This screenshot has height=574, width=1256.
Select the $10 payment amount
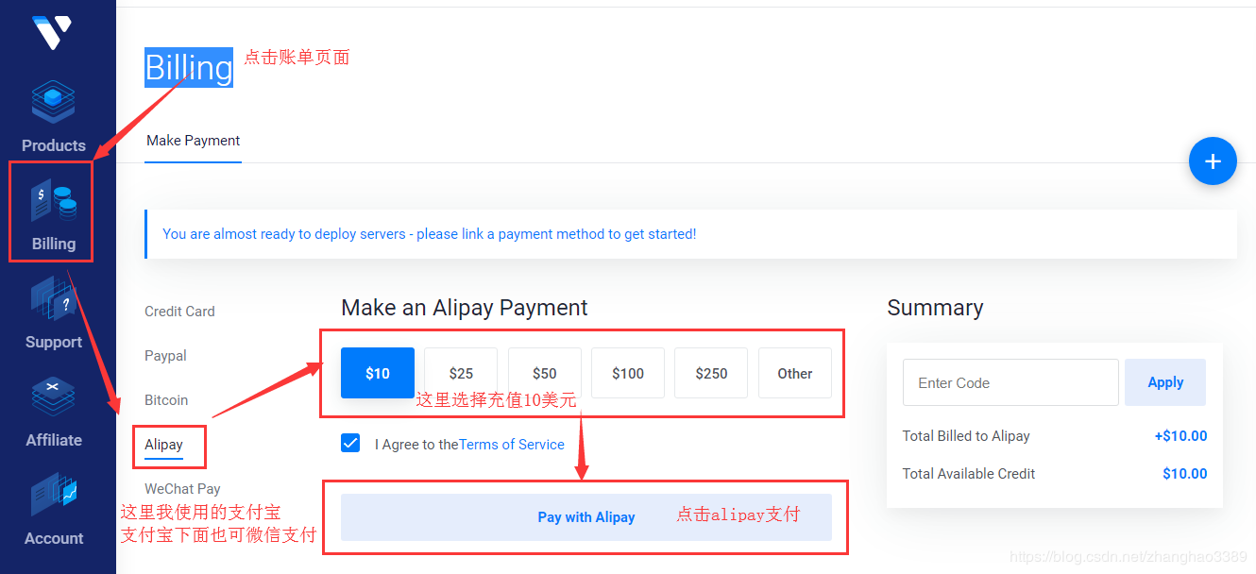coord(378,373)
